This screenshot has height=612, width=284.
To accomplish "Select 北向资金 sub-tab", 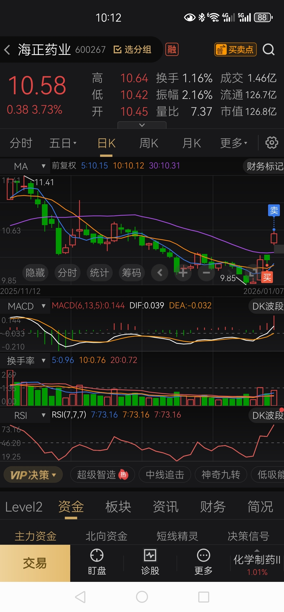I will (x=106, y=536).
